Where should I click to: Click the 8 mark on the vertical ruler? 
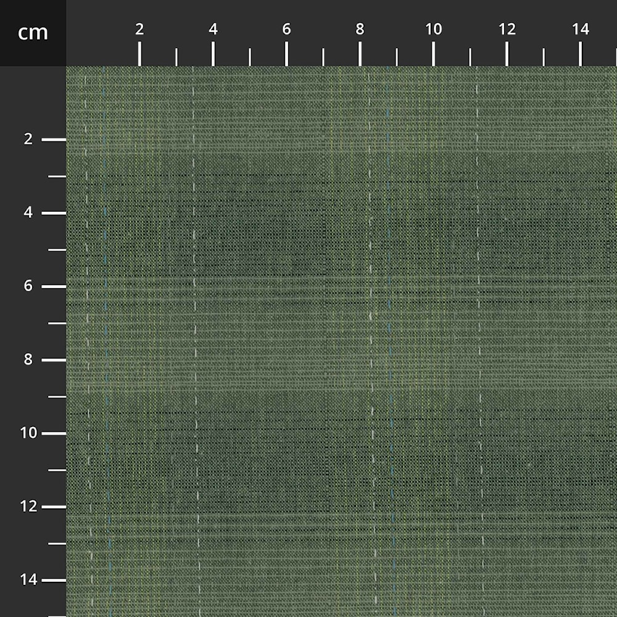[x=28, y=359]
